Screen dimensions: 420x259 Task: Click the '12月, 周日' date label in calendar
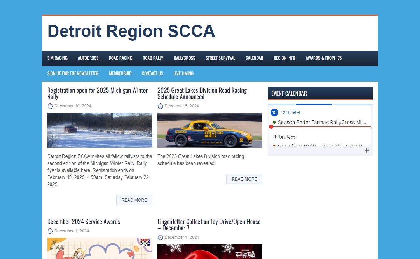pos(290,113)
